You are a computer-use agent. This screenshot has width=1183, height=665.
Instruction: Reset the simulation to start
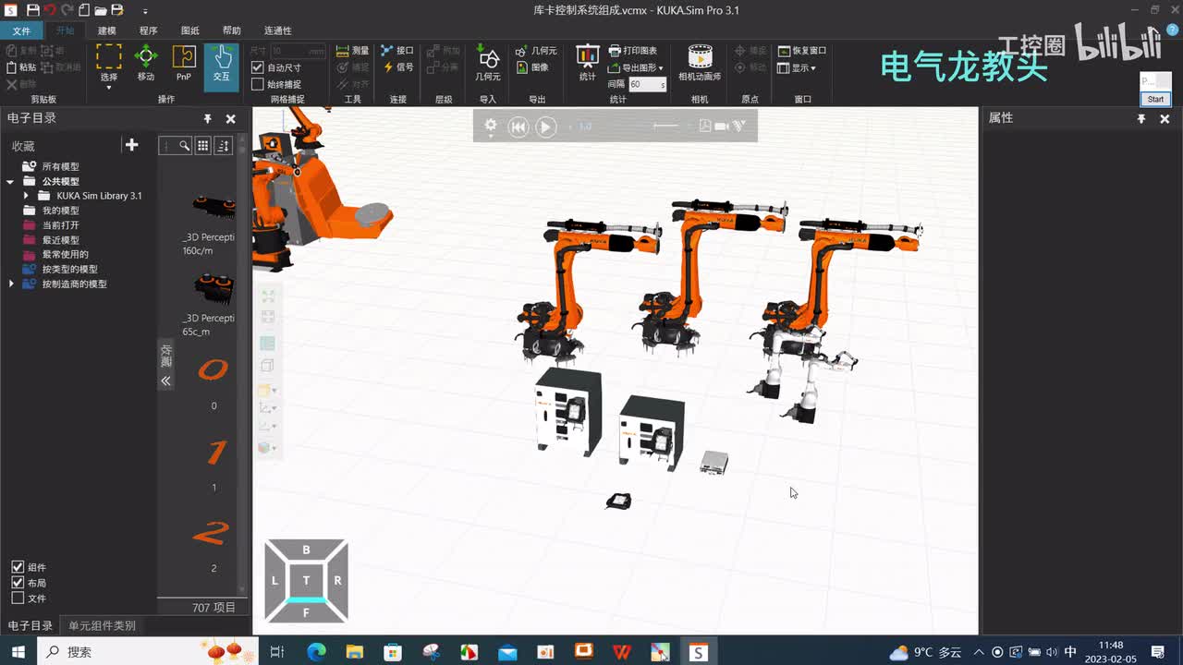tap(518, 127)
